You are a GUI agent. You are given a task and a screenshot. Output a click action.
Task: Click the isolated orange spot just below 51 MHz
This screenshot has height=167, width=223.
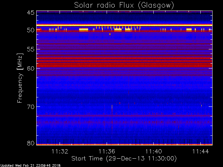pos(110,34)
